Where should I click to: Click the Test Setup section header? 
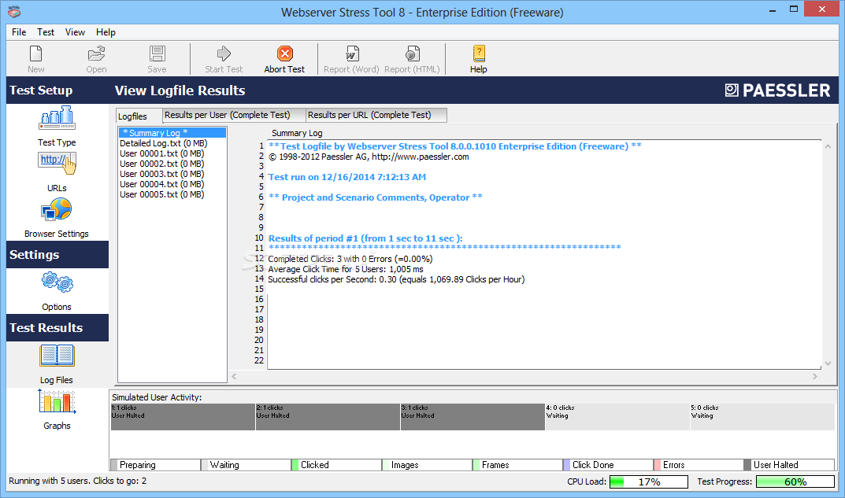[57, 90]
